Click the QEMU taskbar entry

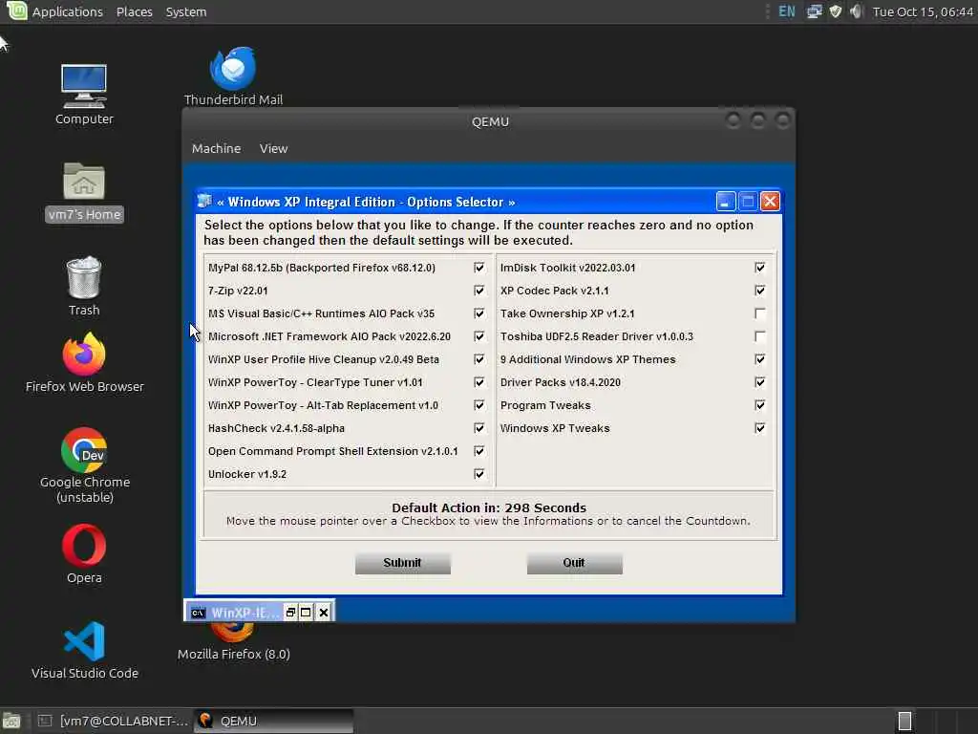273,721
